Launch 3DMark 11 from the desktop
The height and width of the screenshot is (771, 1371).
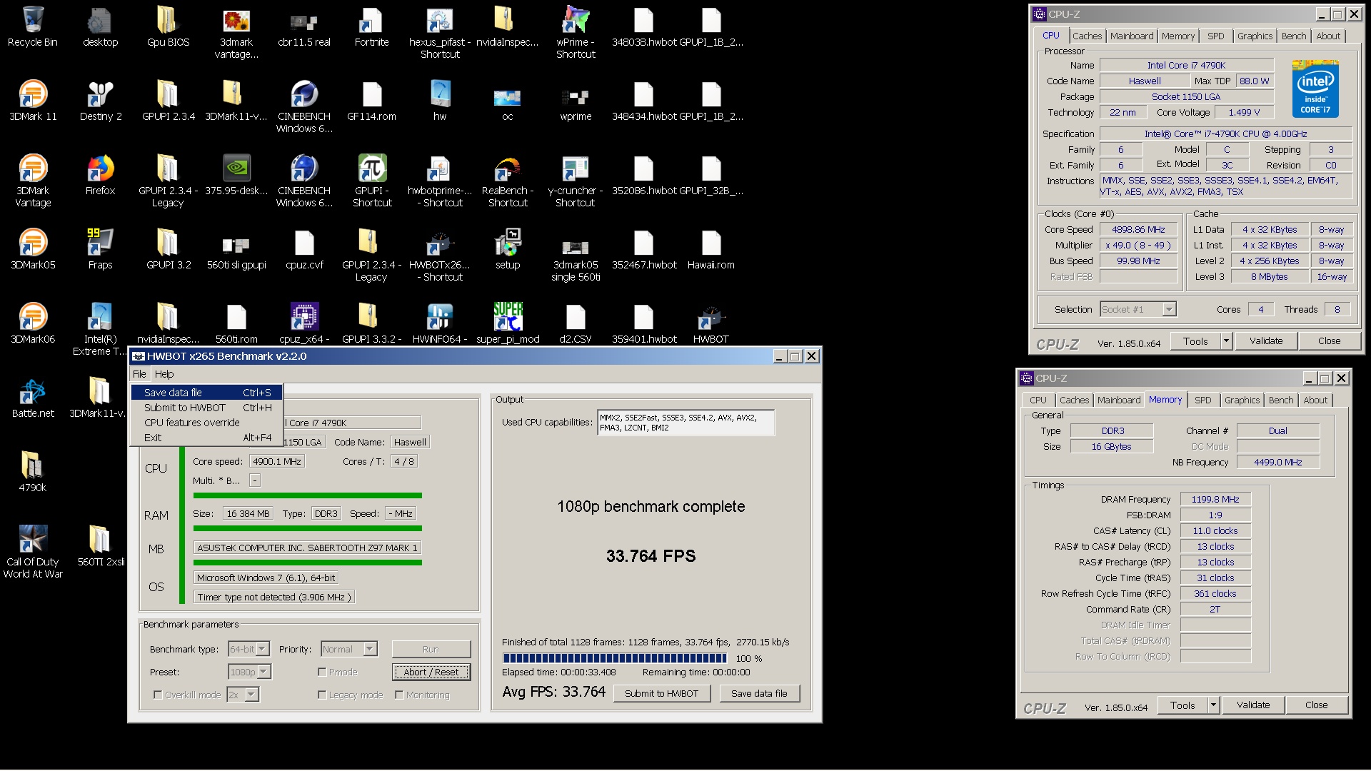[x=32, y=101]
